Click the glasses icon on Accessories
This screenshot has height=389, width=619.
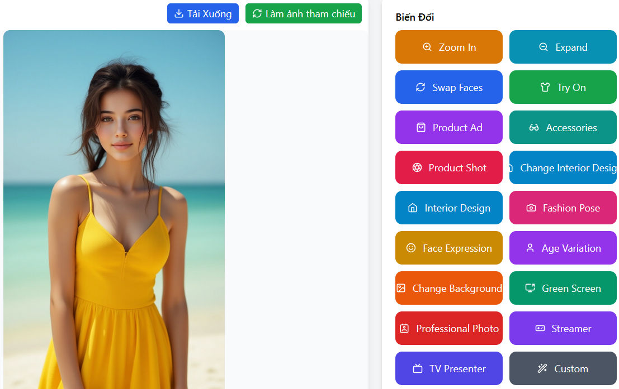click(x=534, y=127)
